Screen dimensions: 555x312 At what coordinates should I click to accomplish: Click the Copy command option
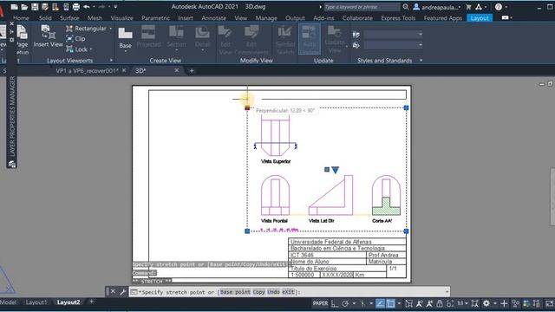tap(258, 292)
